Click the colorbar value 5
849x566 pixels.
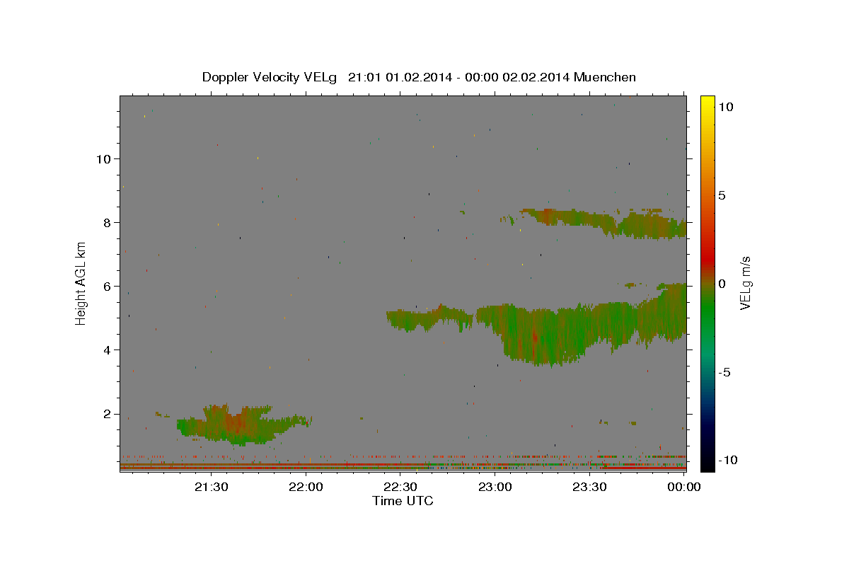click(722, 195)
